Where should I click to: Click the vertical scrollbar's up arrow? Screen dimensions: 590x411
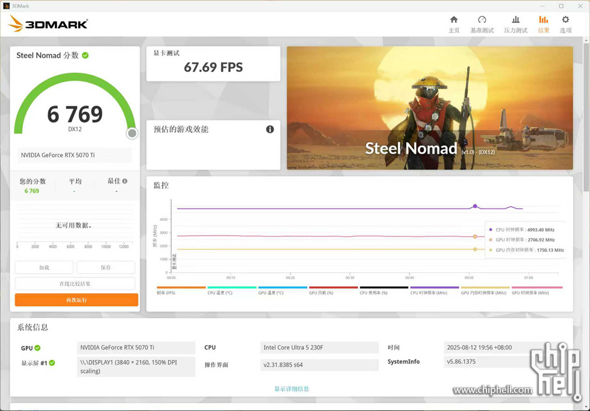586,40
